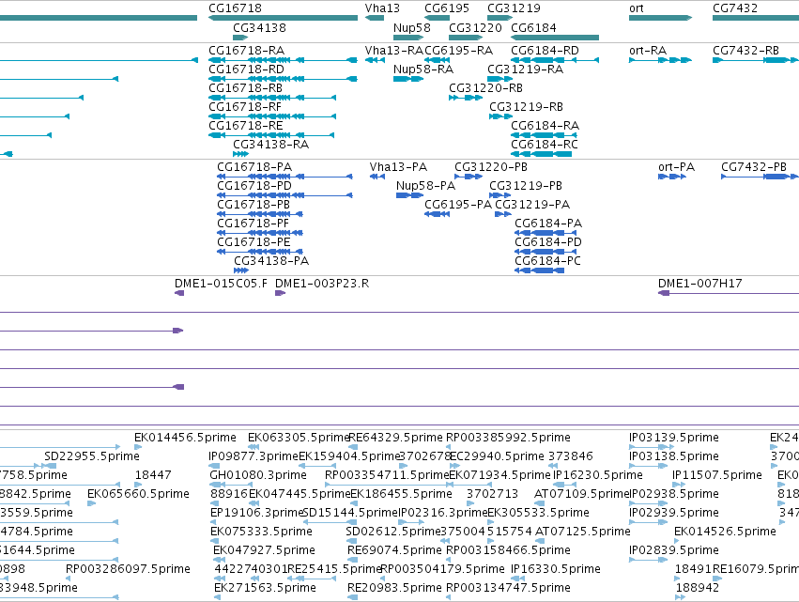Screen dimensions: 799x602
Task: Click EST label IP02839.5prime
Action: click(x=674, y=550)
